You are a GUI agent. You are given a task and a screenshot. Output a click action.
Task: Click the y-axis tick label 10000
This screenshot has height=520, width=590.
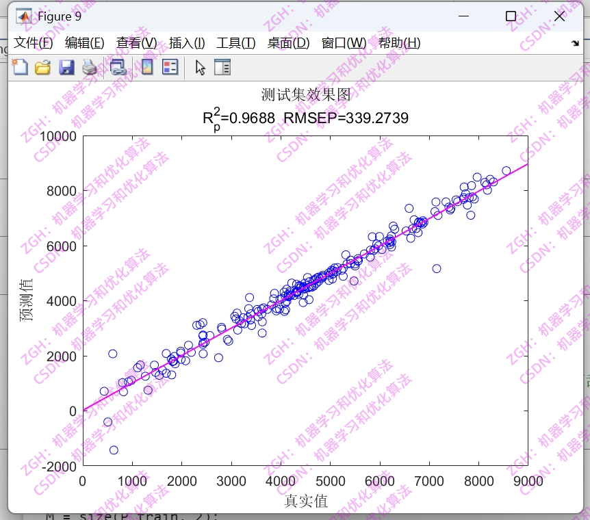tap(58, 136)
